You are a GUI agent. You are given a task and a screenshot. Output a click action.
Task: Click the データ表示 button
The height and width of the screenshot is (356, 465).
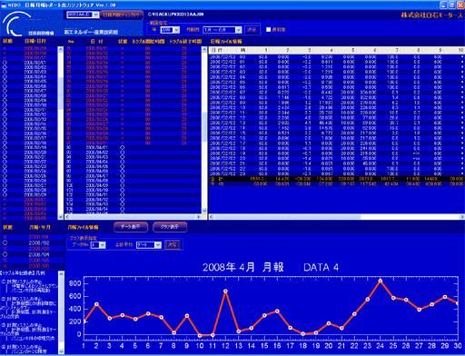click(131, 227)
